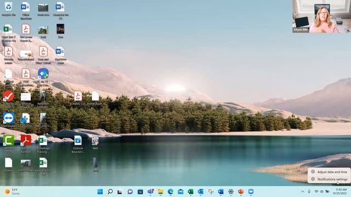
Task: Switch to Word on the taskbar
Action: pyautogui.click(x=220, y=192)
